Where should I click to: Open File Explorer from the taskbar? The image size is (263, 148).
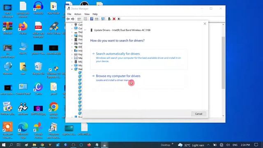pyautogui.click(x=35, y=145)
